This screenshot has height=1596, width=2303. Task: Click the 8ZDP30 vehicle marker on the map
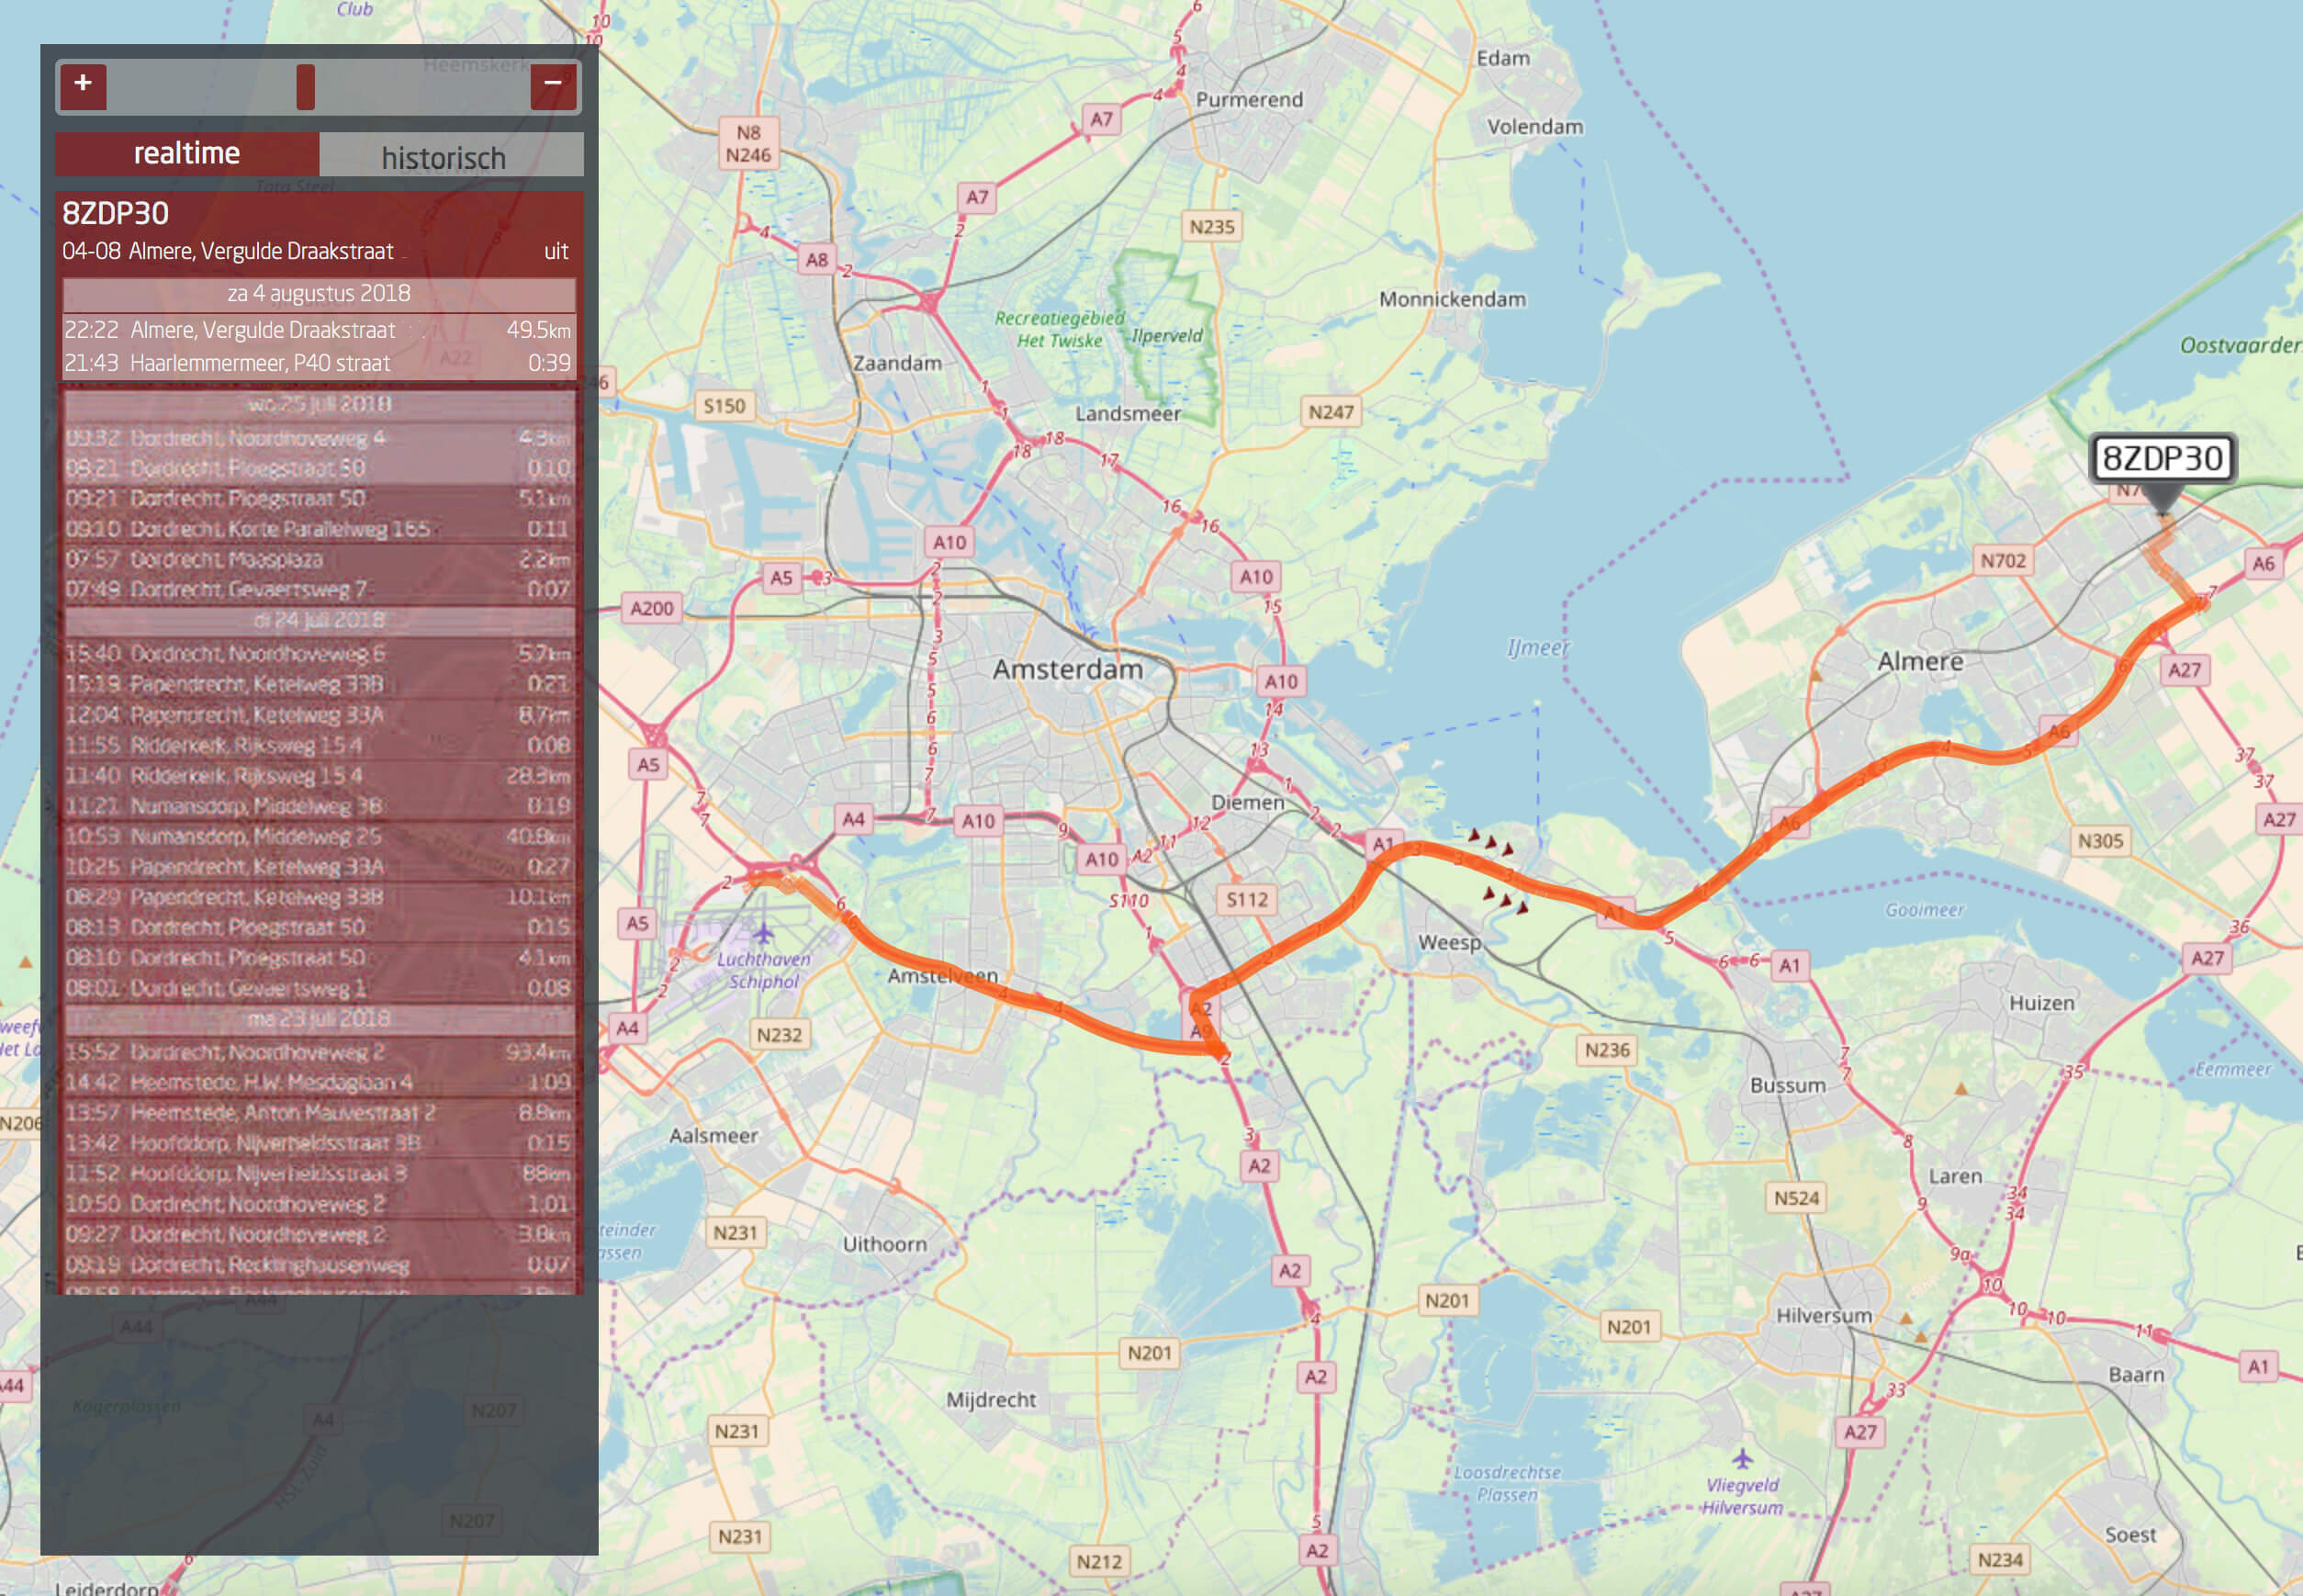pos(2162,459)
